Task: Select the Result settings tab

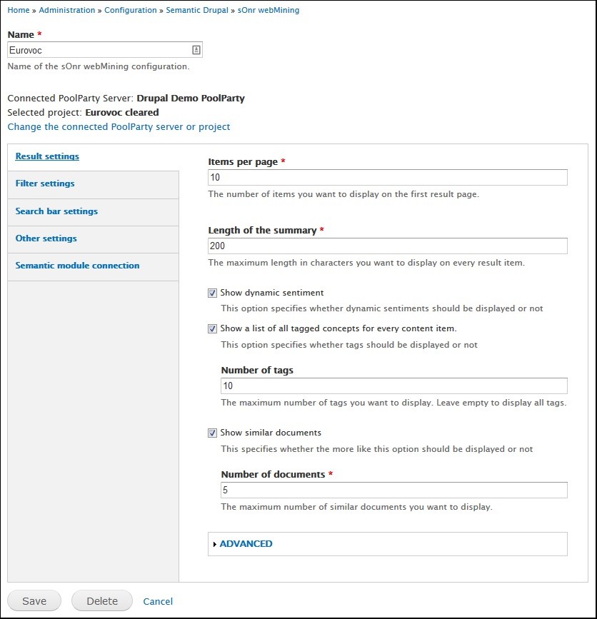Action: (x=47, y=156)
